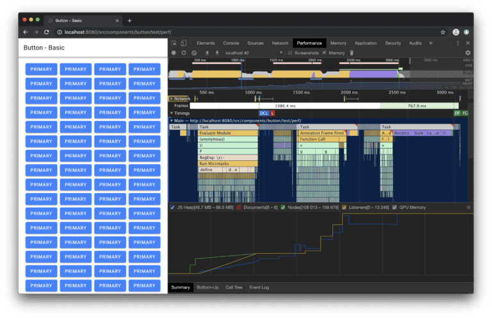
Task: Activate the Button - Basic browser tab
Action: pyautogui.click(x=84, y=21)
